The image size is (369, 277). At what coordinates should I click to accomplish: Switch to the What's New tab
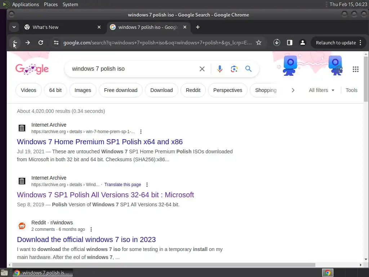click(x=63, y=27)
